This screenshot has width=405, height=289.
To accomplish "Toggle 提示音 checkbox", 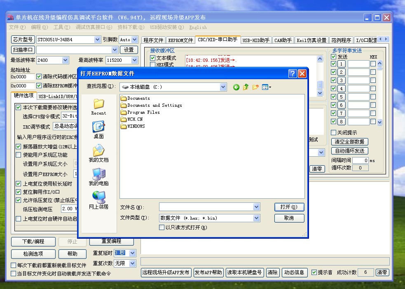I will 314,272.
